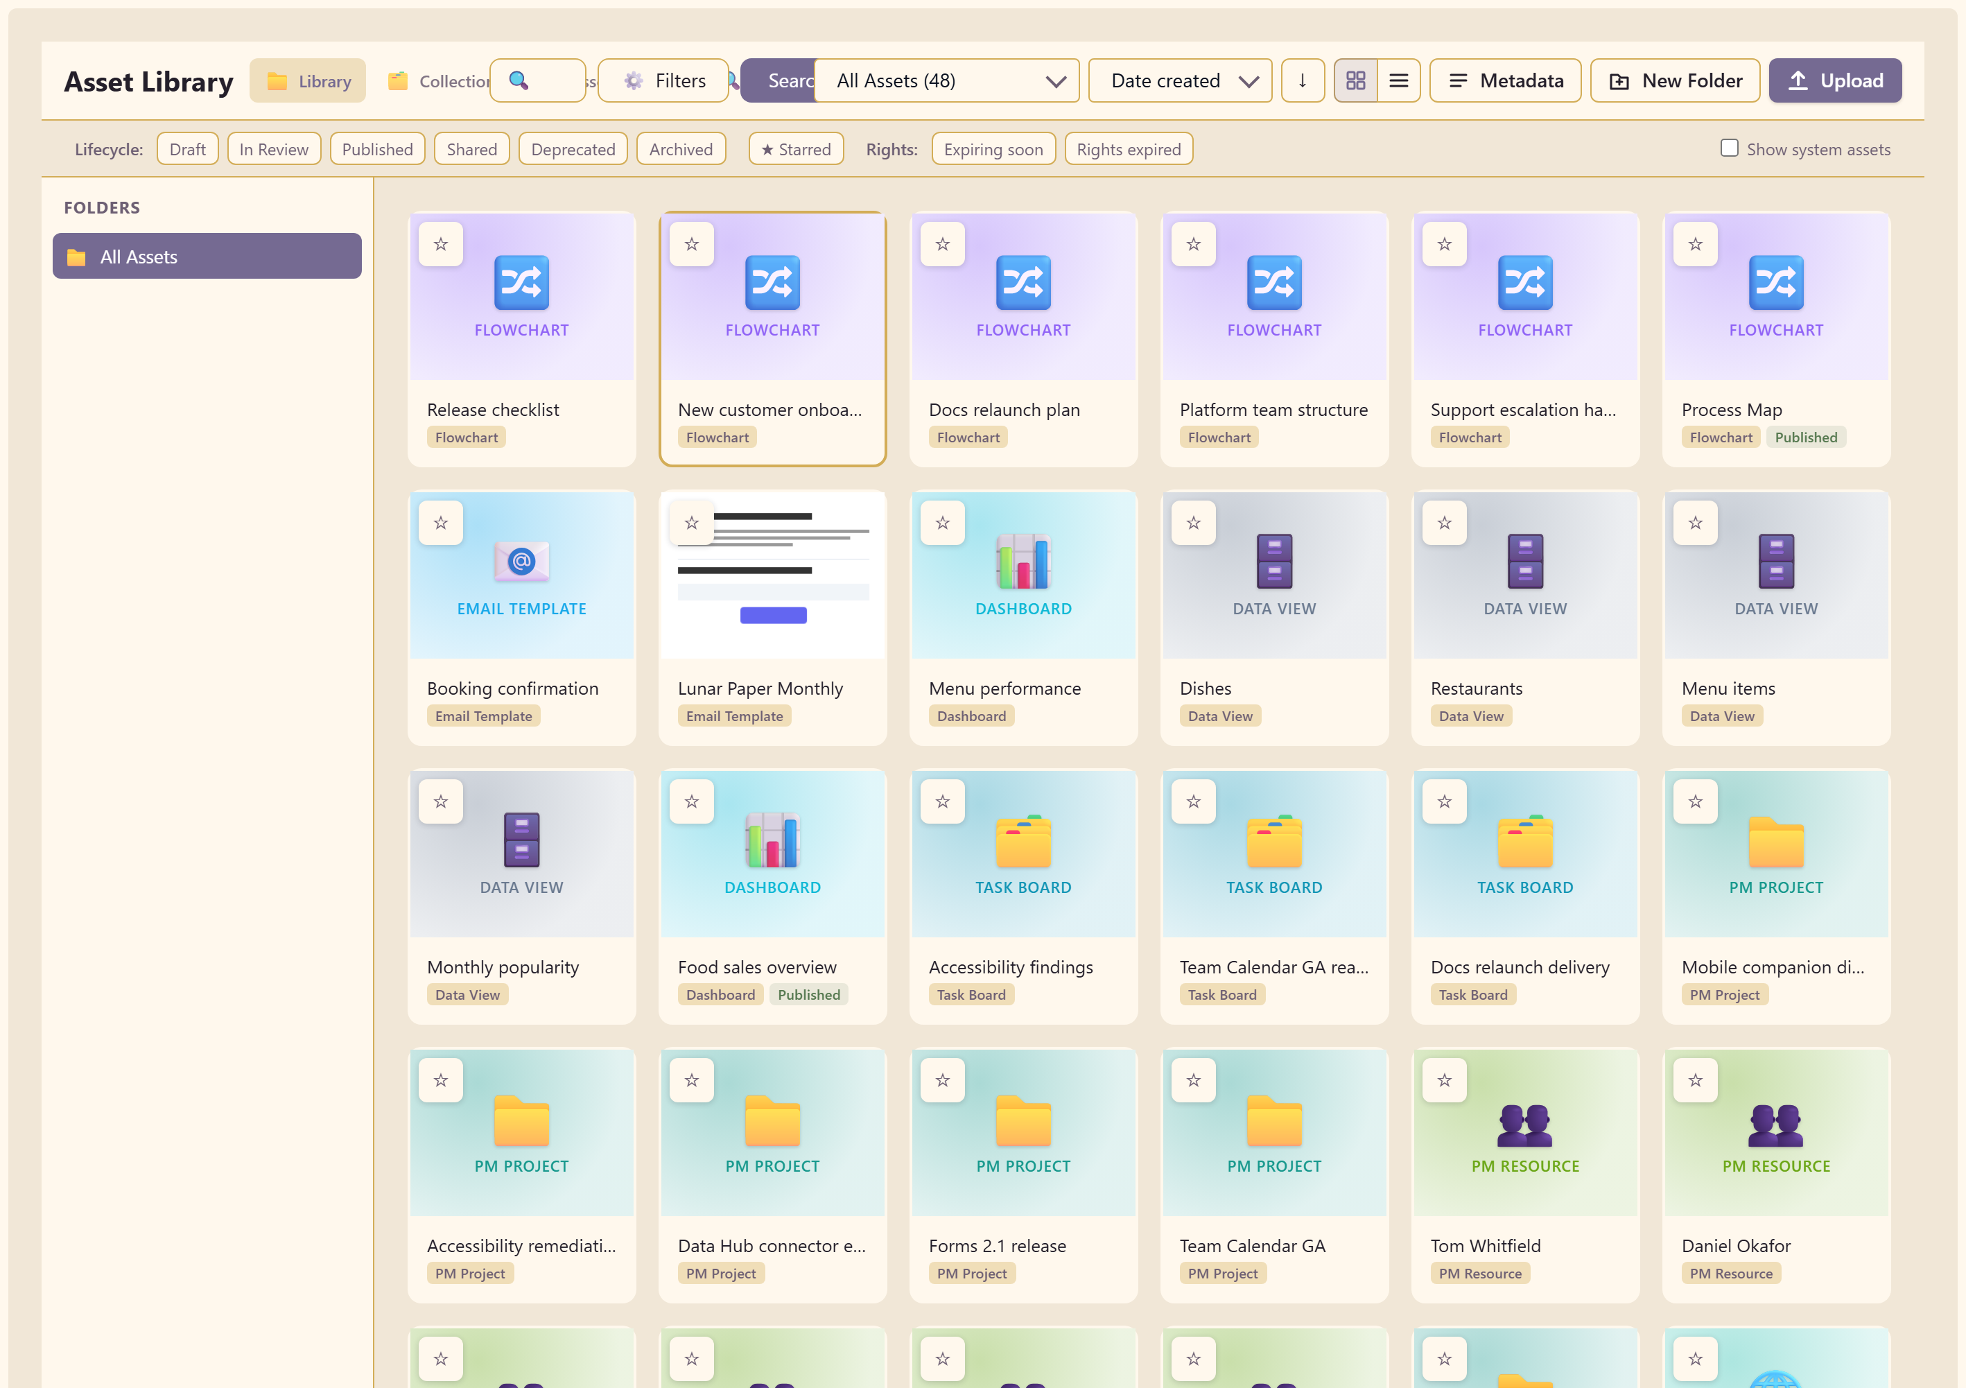Star the Menu performance dashboard
This screenshot has width=1966, height=1388.
click(x=942, y=522)
